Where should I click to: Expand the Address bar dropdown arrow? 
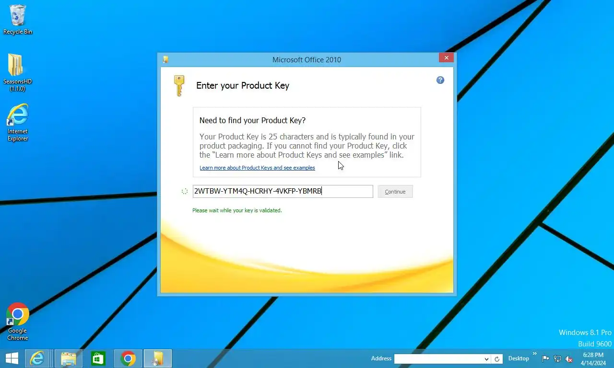(x=486, y=359)
